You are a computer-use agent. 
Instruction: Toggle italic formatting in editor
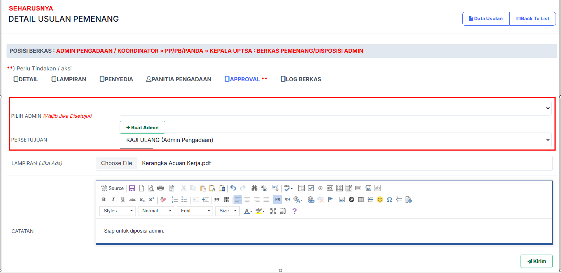click(113, 199)
